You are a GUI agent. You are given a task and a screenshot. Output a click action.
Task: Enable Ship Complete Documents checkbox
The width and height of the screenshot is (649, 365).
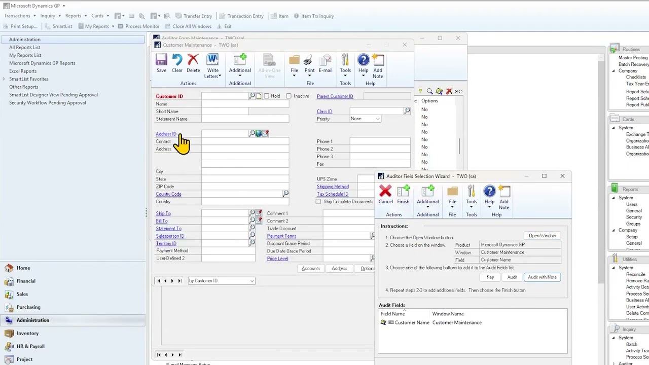tap(318, 201)
